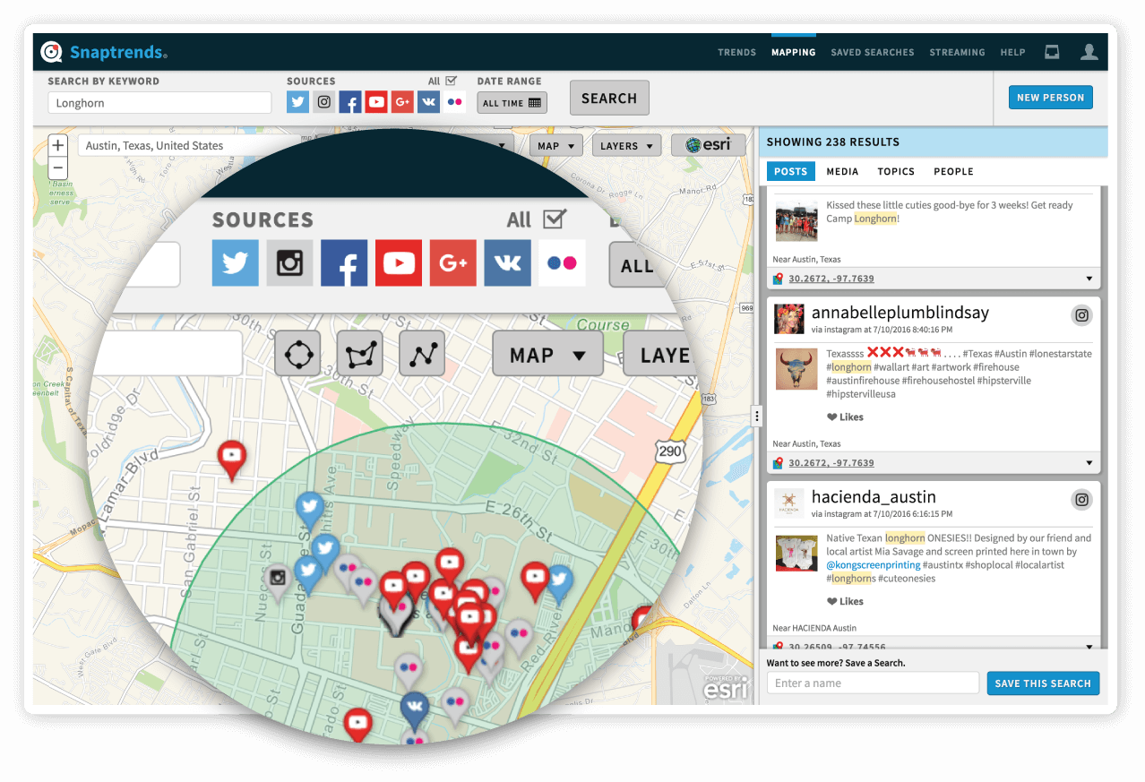The height and width of the screenshot is (782, 1145).
Task: Open the SAVED SEARCHES menu
Action: point(873,52)
